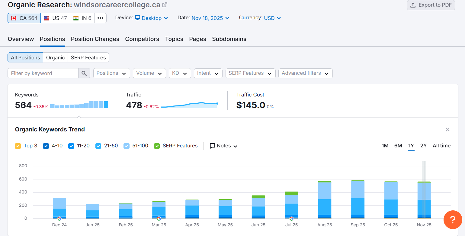Viewport: 465px width, 236px height.
Task: Click the orange help question mark button
Action: 453,220
